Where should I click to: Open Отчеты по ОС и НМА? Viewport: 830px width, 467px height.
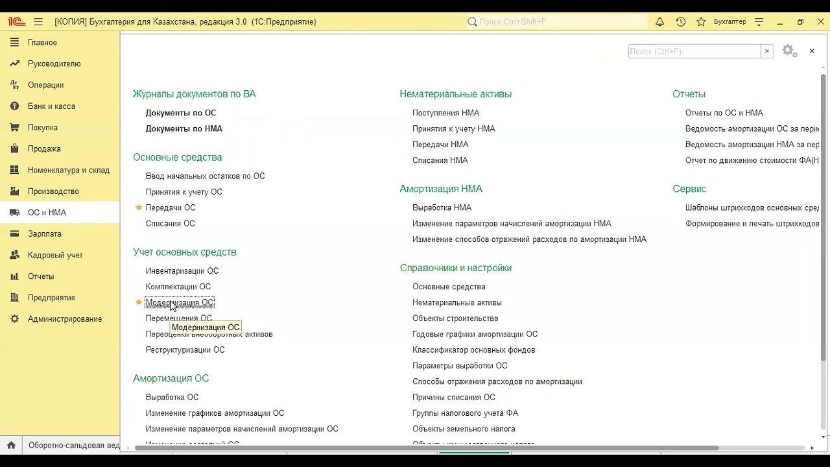[724, 113]
